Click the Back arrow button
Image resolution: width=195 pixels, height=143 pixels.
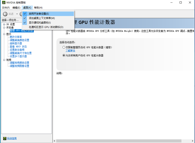(5, 14)
